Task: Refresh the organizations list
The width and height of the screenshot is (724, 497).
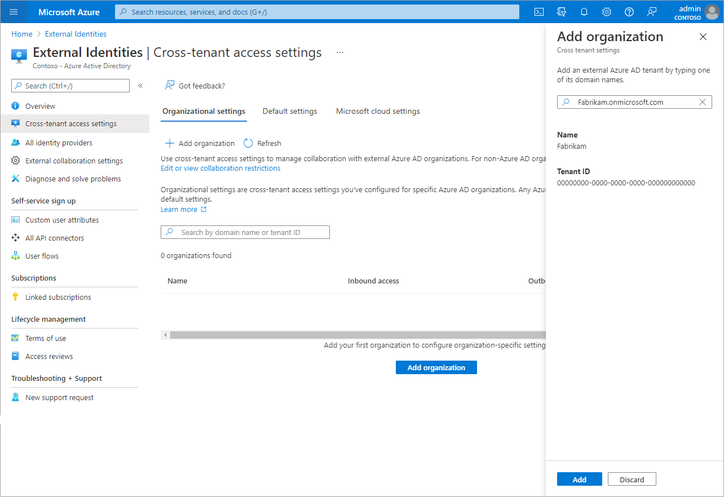Action: (262, 143)
